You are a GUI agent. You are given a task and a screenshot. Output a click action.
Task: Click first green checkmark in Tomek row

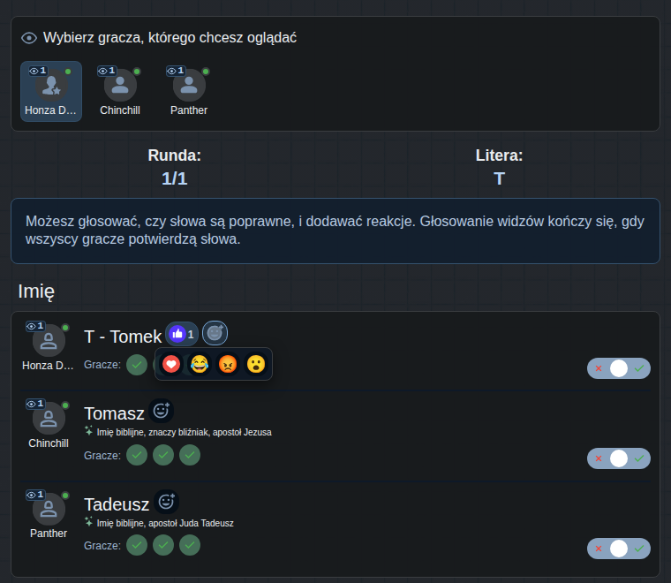[137, 365]
